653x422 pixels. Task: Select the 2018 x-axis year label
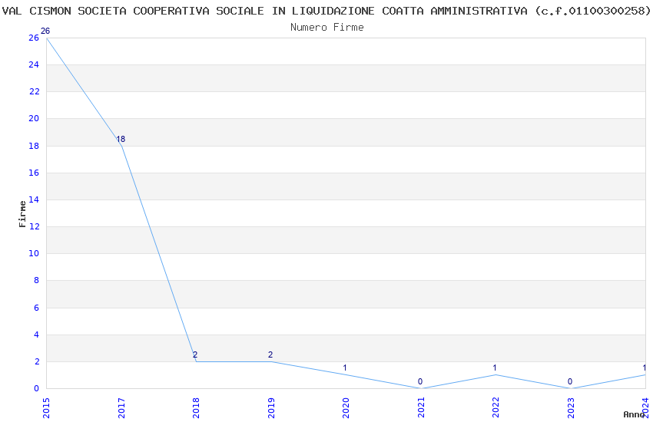(196, 408)
